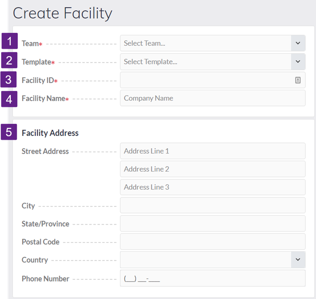Image resolution: width=316 pixels, height=299 pixels.
Task: Click the State/Province input field
Action: click(x=212, y=223)
